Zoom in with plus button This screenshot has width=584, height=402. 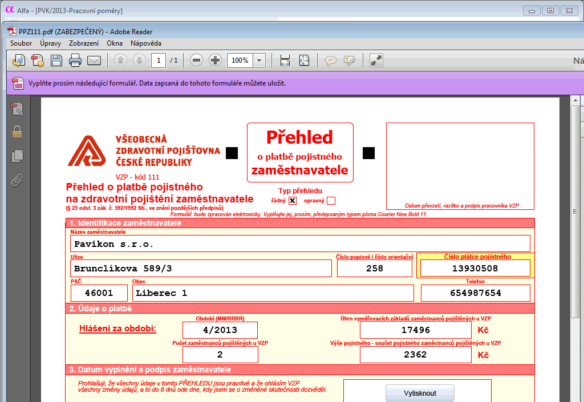[x=215, y=60]
